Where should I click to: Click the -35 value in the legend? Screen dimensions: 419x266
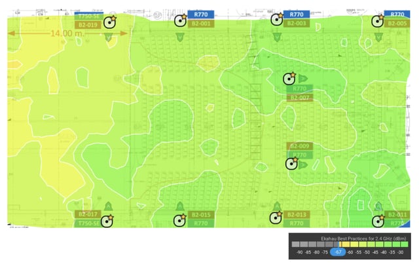pyautogui.click(x=392, y=252)
